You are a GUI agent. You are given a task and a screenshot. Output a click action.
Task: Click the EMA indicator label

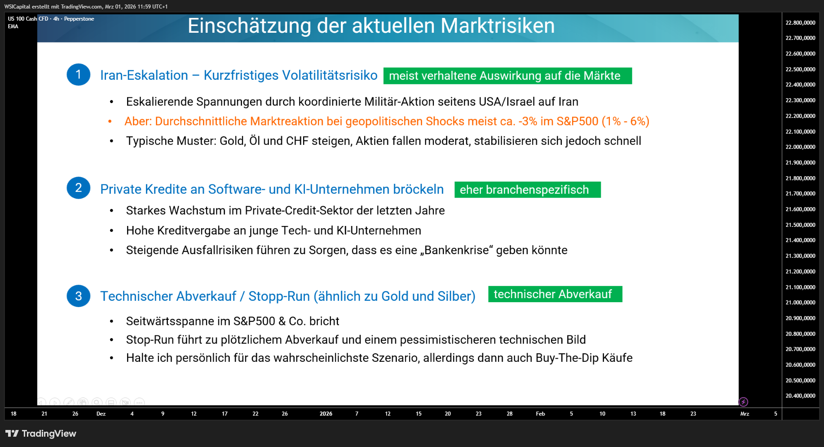click(13, 26)
